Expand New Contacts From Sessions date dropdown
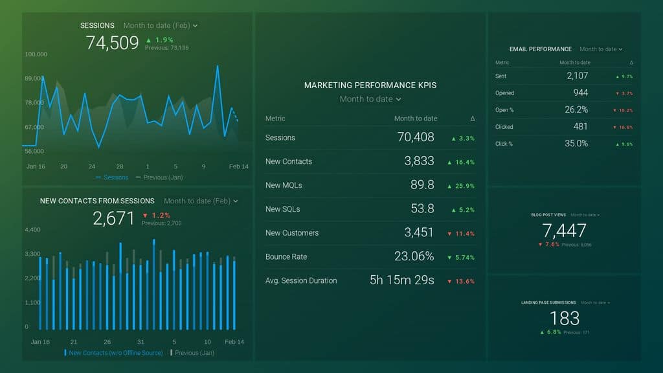Viewport: 663px width, 373px height. tap(201, 201)
